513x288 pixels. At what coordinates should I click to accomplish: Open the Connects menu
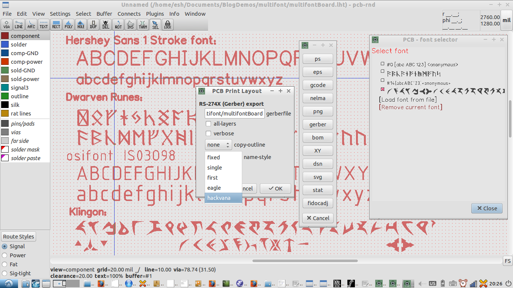(x=129, y=14)
